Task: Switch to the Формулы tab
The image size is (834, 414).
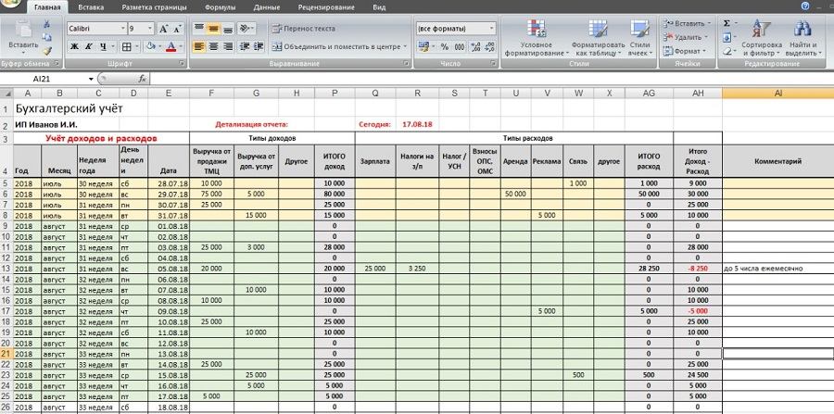Action: tap(219, 6)
